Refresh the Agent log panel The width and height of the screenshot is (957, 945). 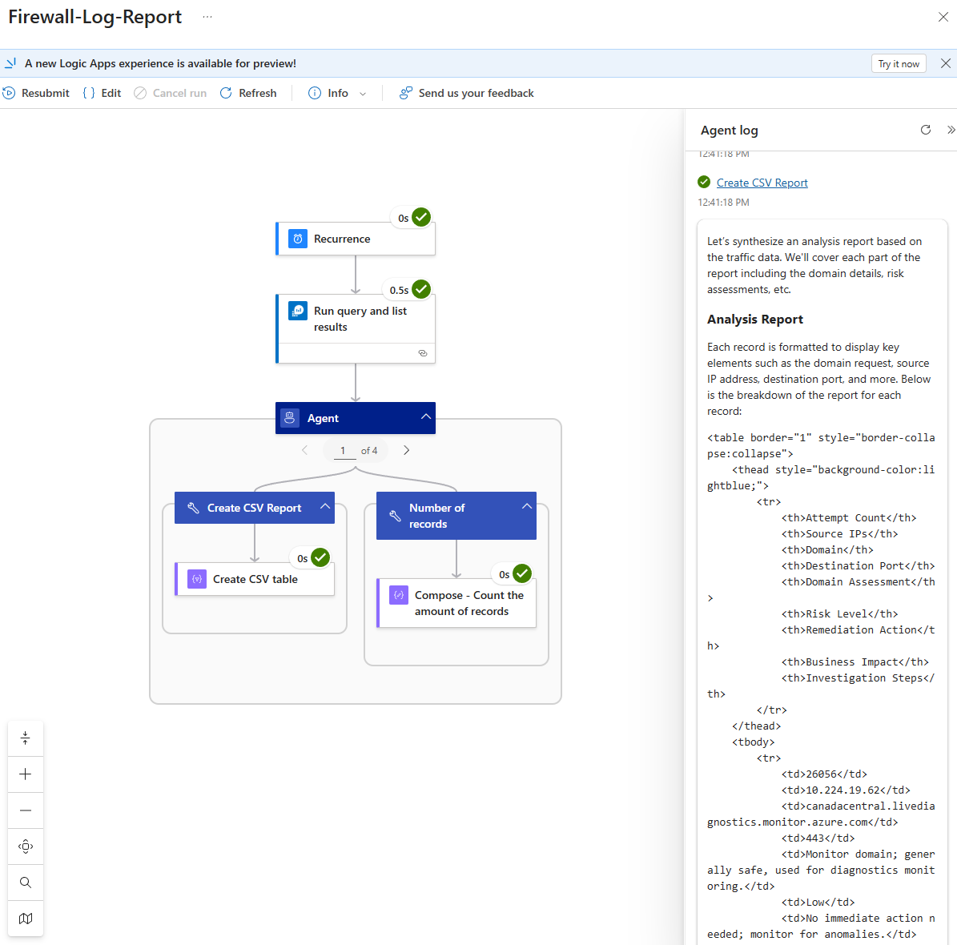[926, 130]
